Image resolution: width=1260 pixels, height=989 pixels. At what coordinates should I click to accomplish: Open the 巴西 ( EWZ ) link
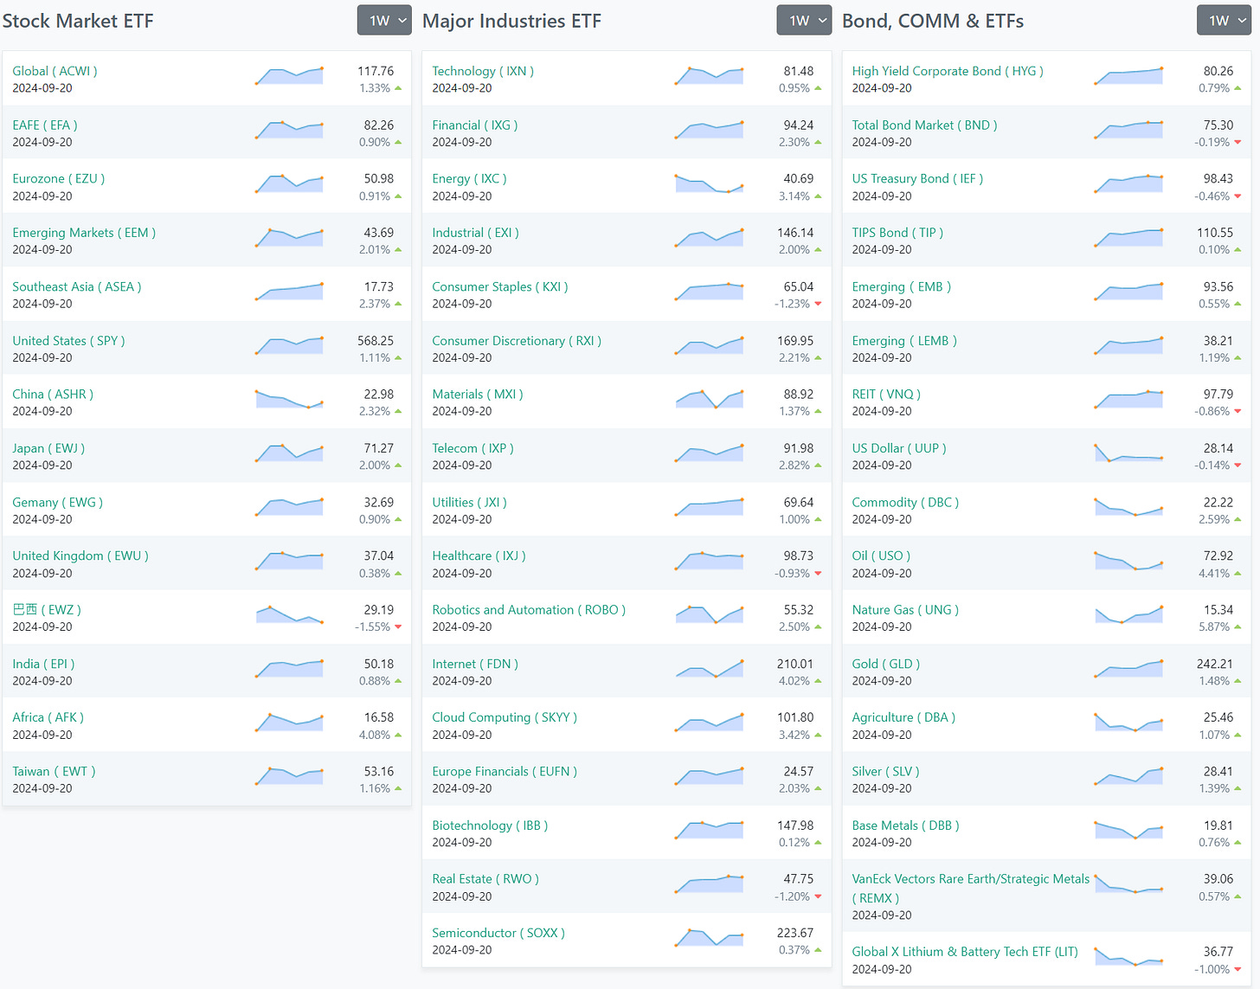pos(47,609)
